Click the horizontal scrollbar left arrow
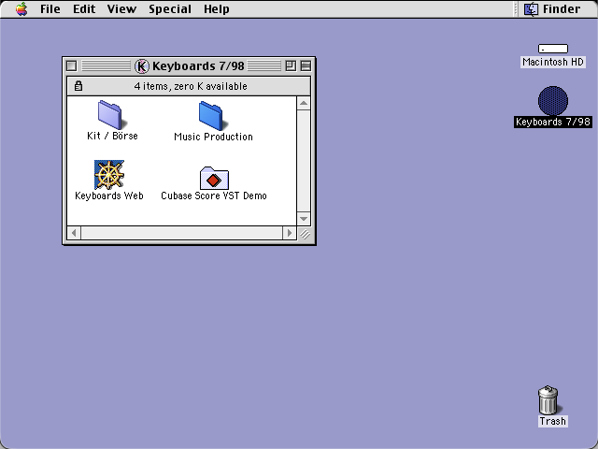The width and height of the screenshot is (598, 449). [74, 233]
